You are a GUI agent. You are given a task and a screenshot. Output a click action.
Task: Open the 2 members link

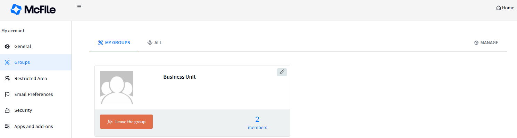click(257, 123)
